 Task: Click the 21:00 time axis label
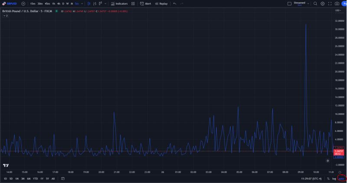[x=117, y=172]
